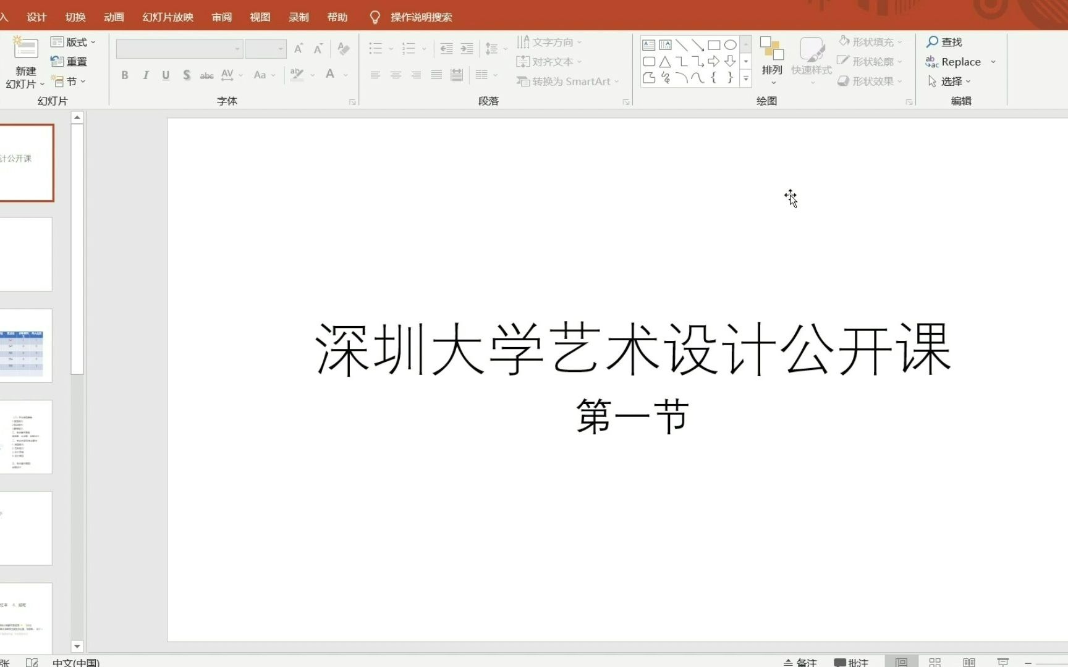
Task: Open the change case Aa dropdown
Action: click(265, 75)
